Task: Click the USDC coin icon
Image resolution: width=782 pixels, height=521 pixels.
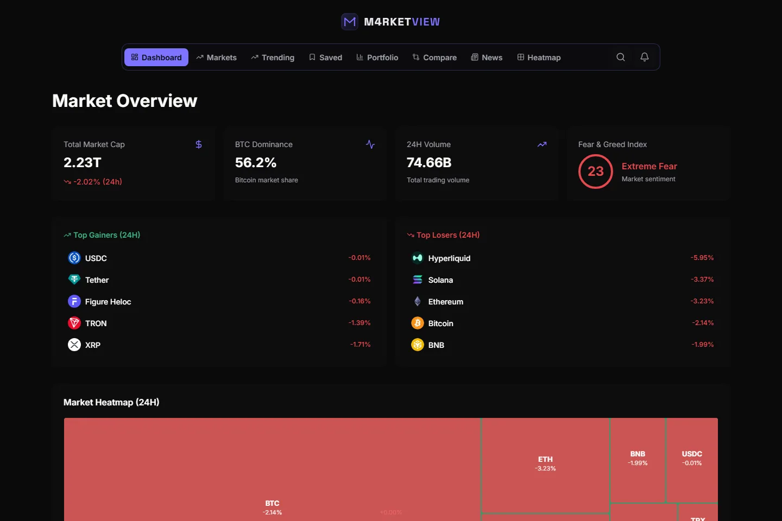Action: 74,258
